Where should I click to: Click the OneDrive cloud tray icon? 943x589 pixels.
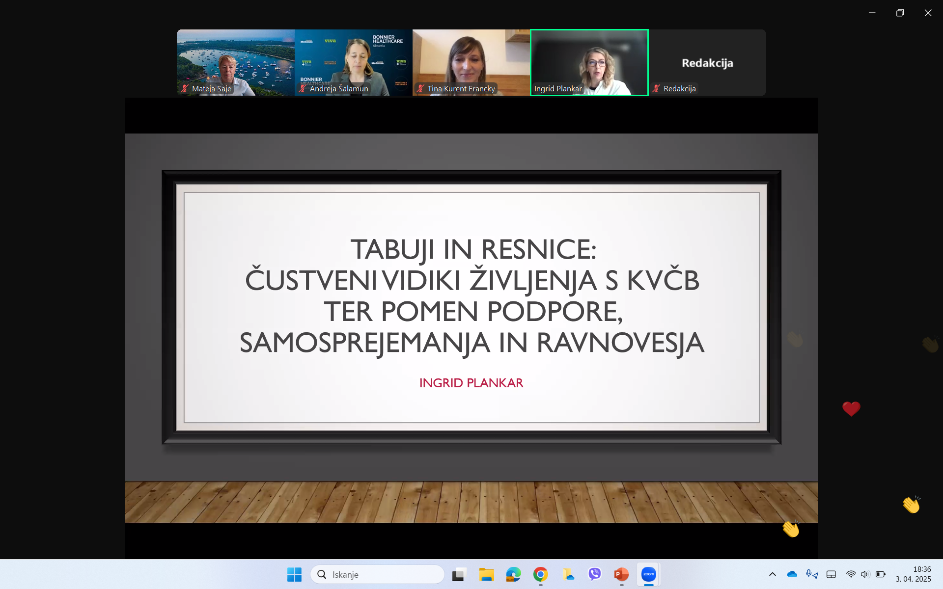[x=792, y=574]
